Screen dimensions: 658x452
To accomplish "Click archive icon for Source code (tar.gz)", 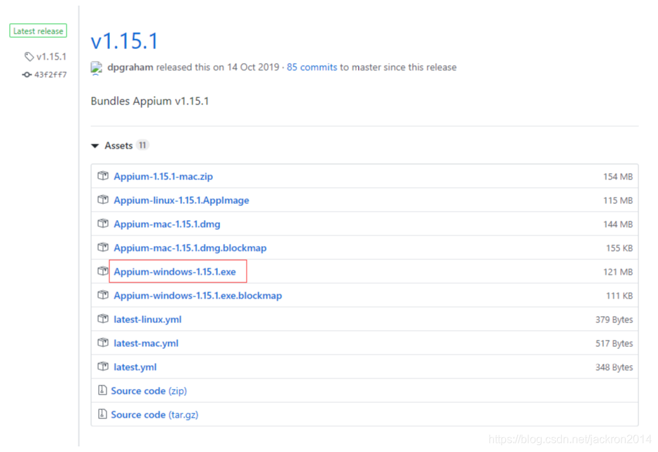I will tap(102, 414).
